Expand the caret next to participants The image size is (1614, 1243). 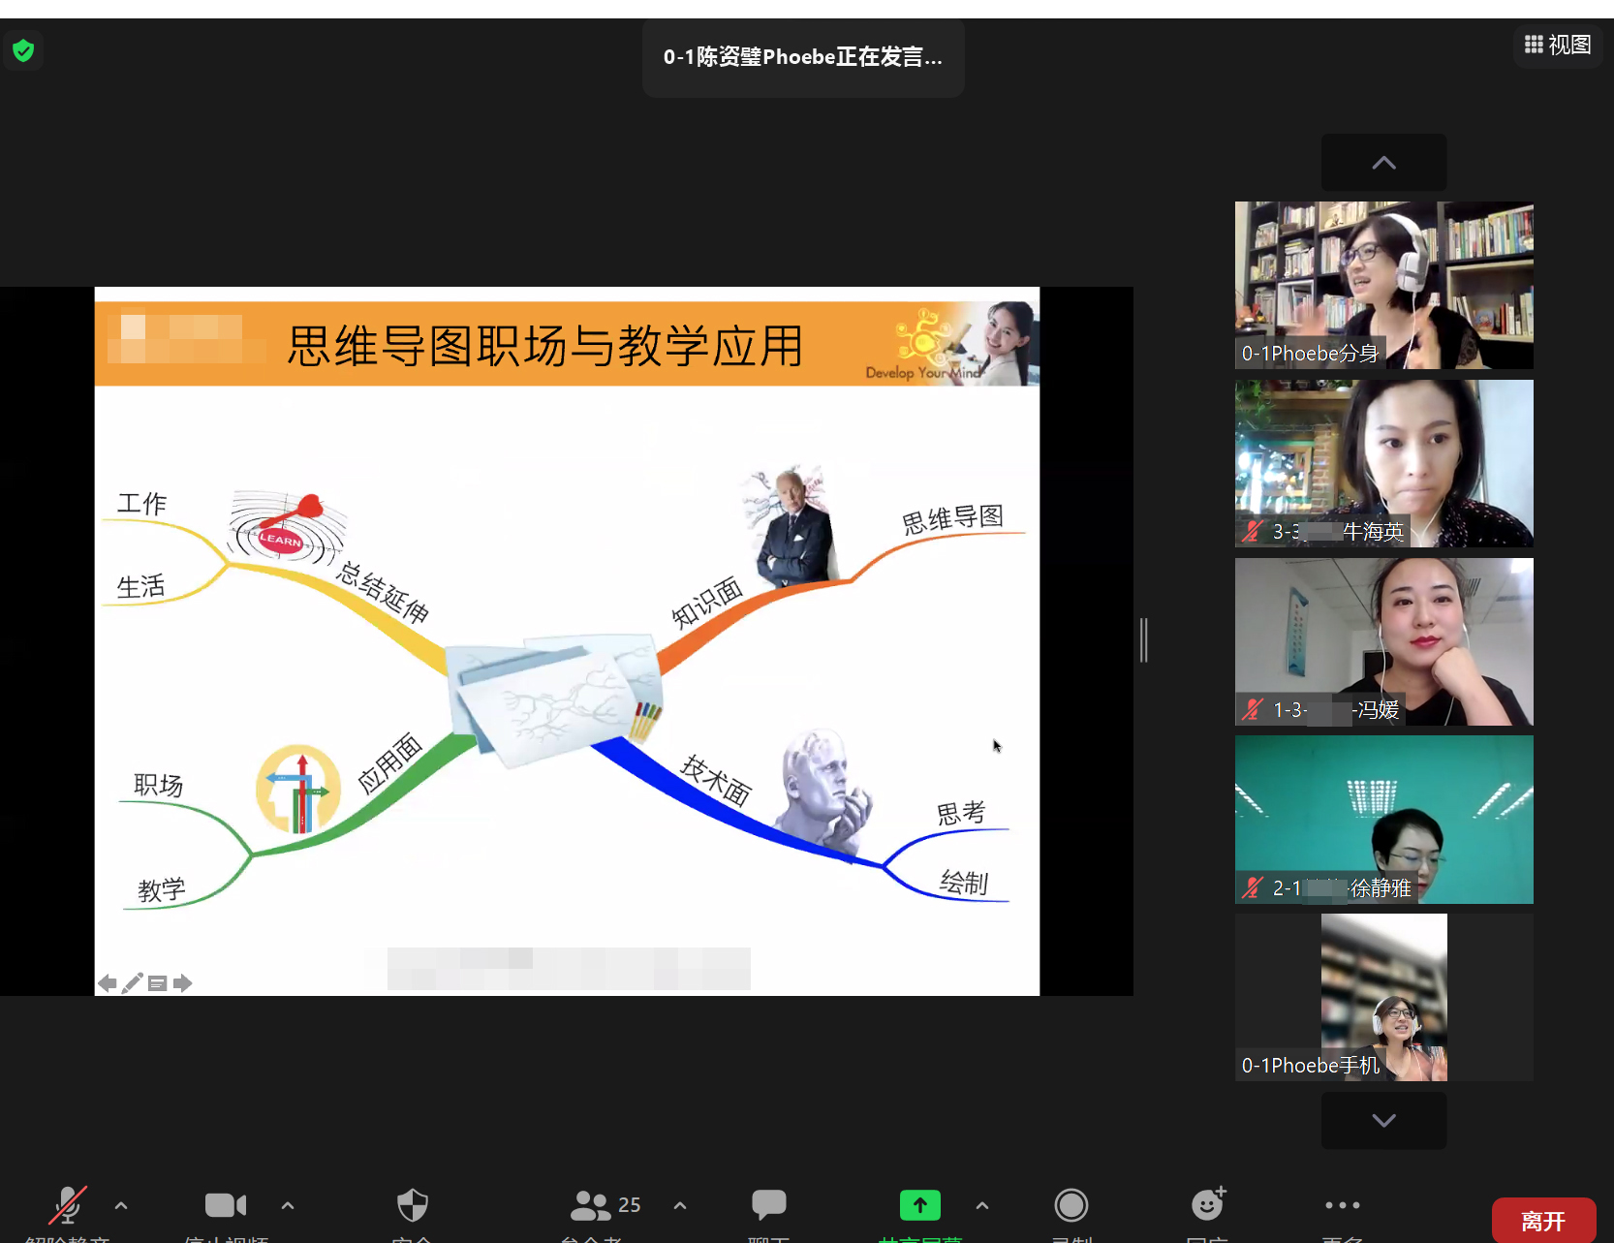pyautogui.click(x=680, y=1206)
